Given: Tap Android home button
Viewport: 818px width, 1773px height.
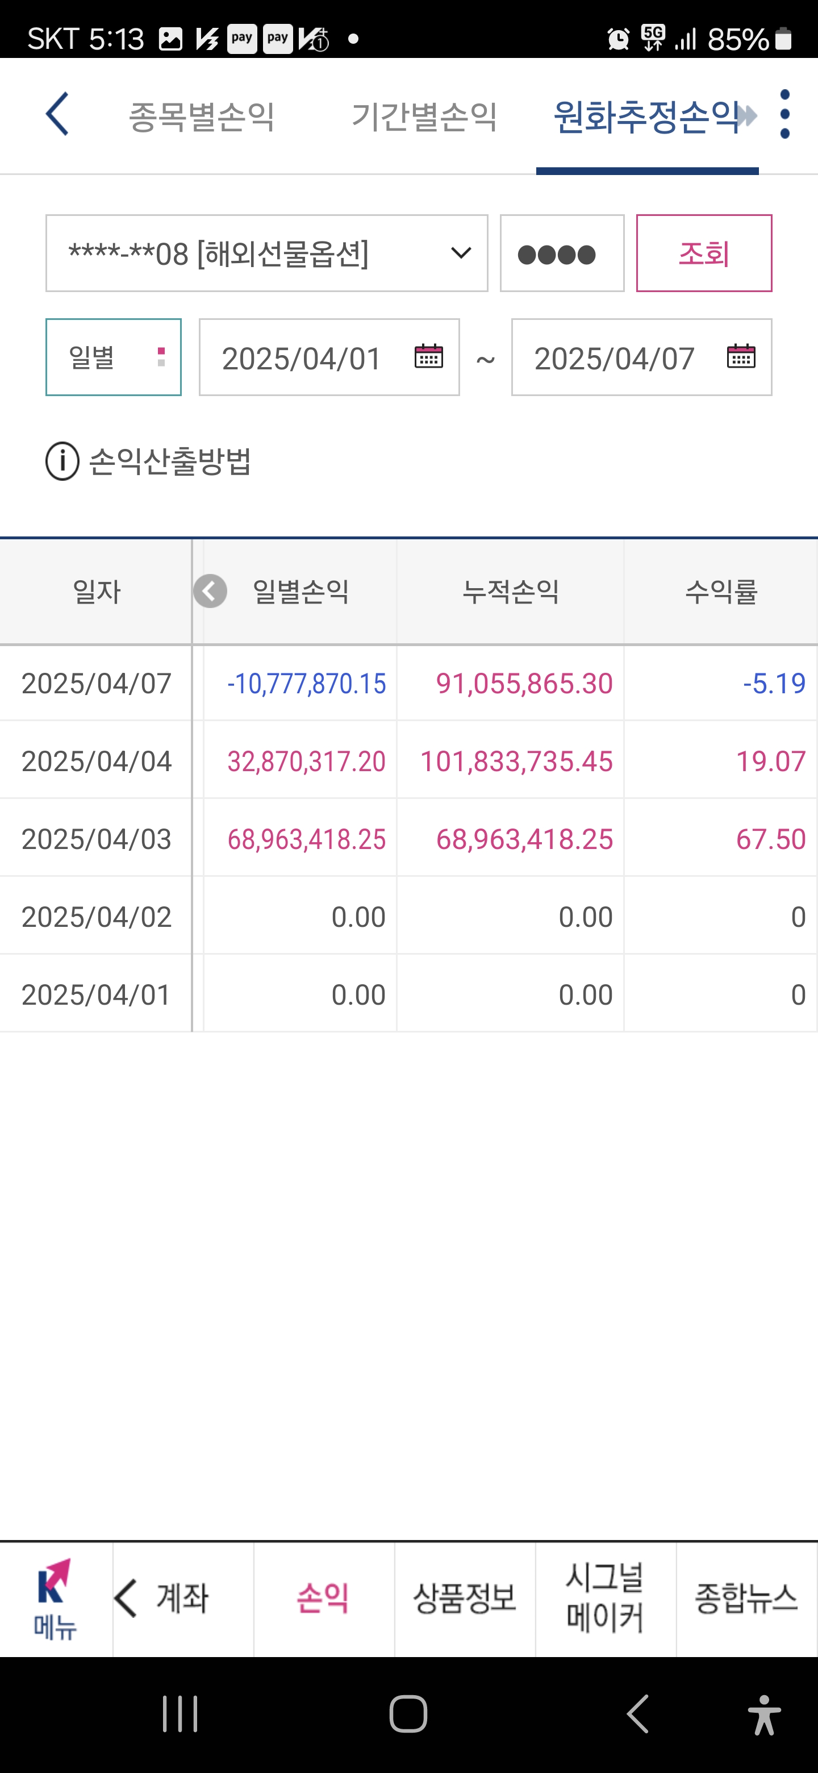Looking at the screenshot, I should point(408,1714).
